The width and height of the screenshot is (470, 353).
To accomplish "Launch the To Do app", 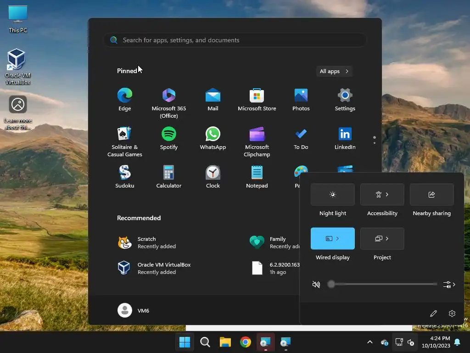I will [301, 138].
